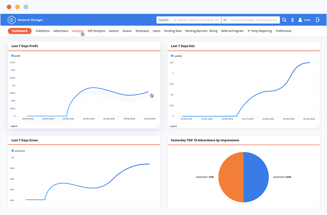Open the Analytics menu item
Viewport: 327px width, 215px height.
(78, 31)
